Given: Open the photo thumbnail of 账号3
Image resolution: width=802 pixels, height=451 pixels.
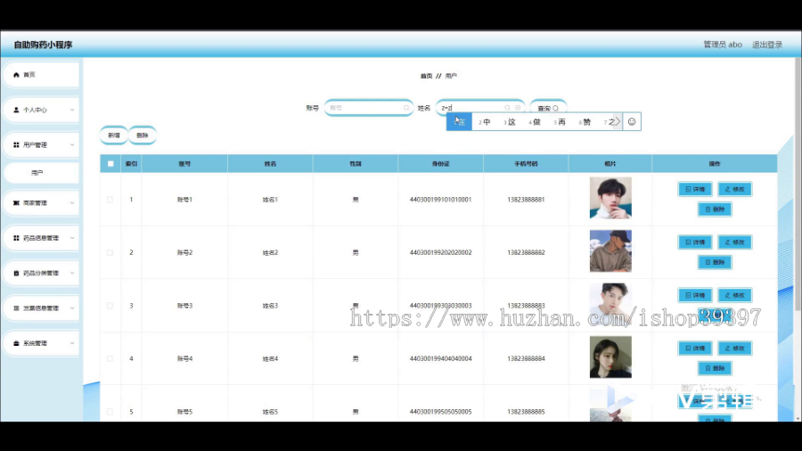Looking at the screenshot, I should pos(610,304).
